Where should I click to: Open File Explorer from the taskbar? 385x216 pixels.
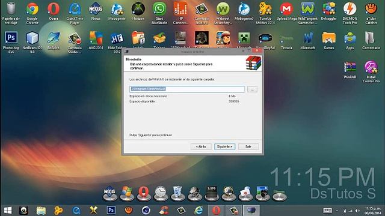click(x=41, y=211)
